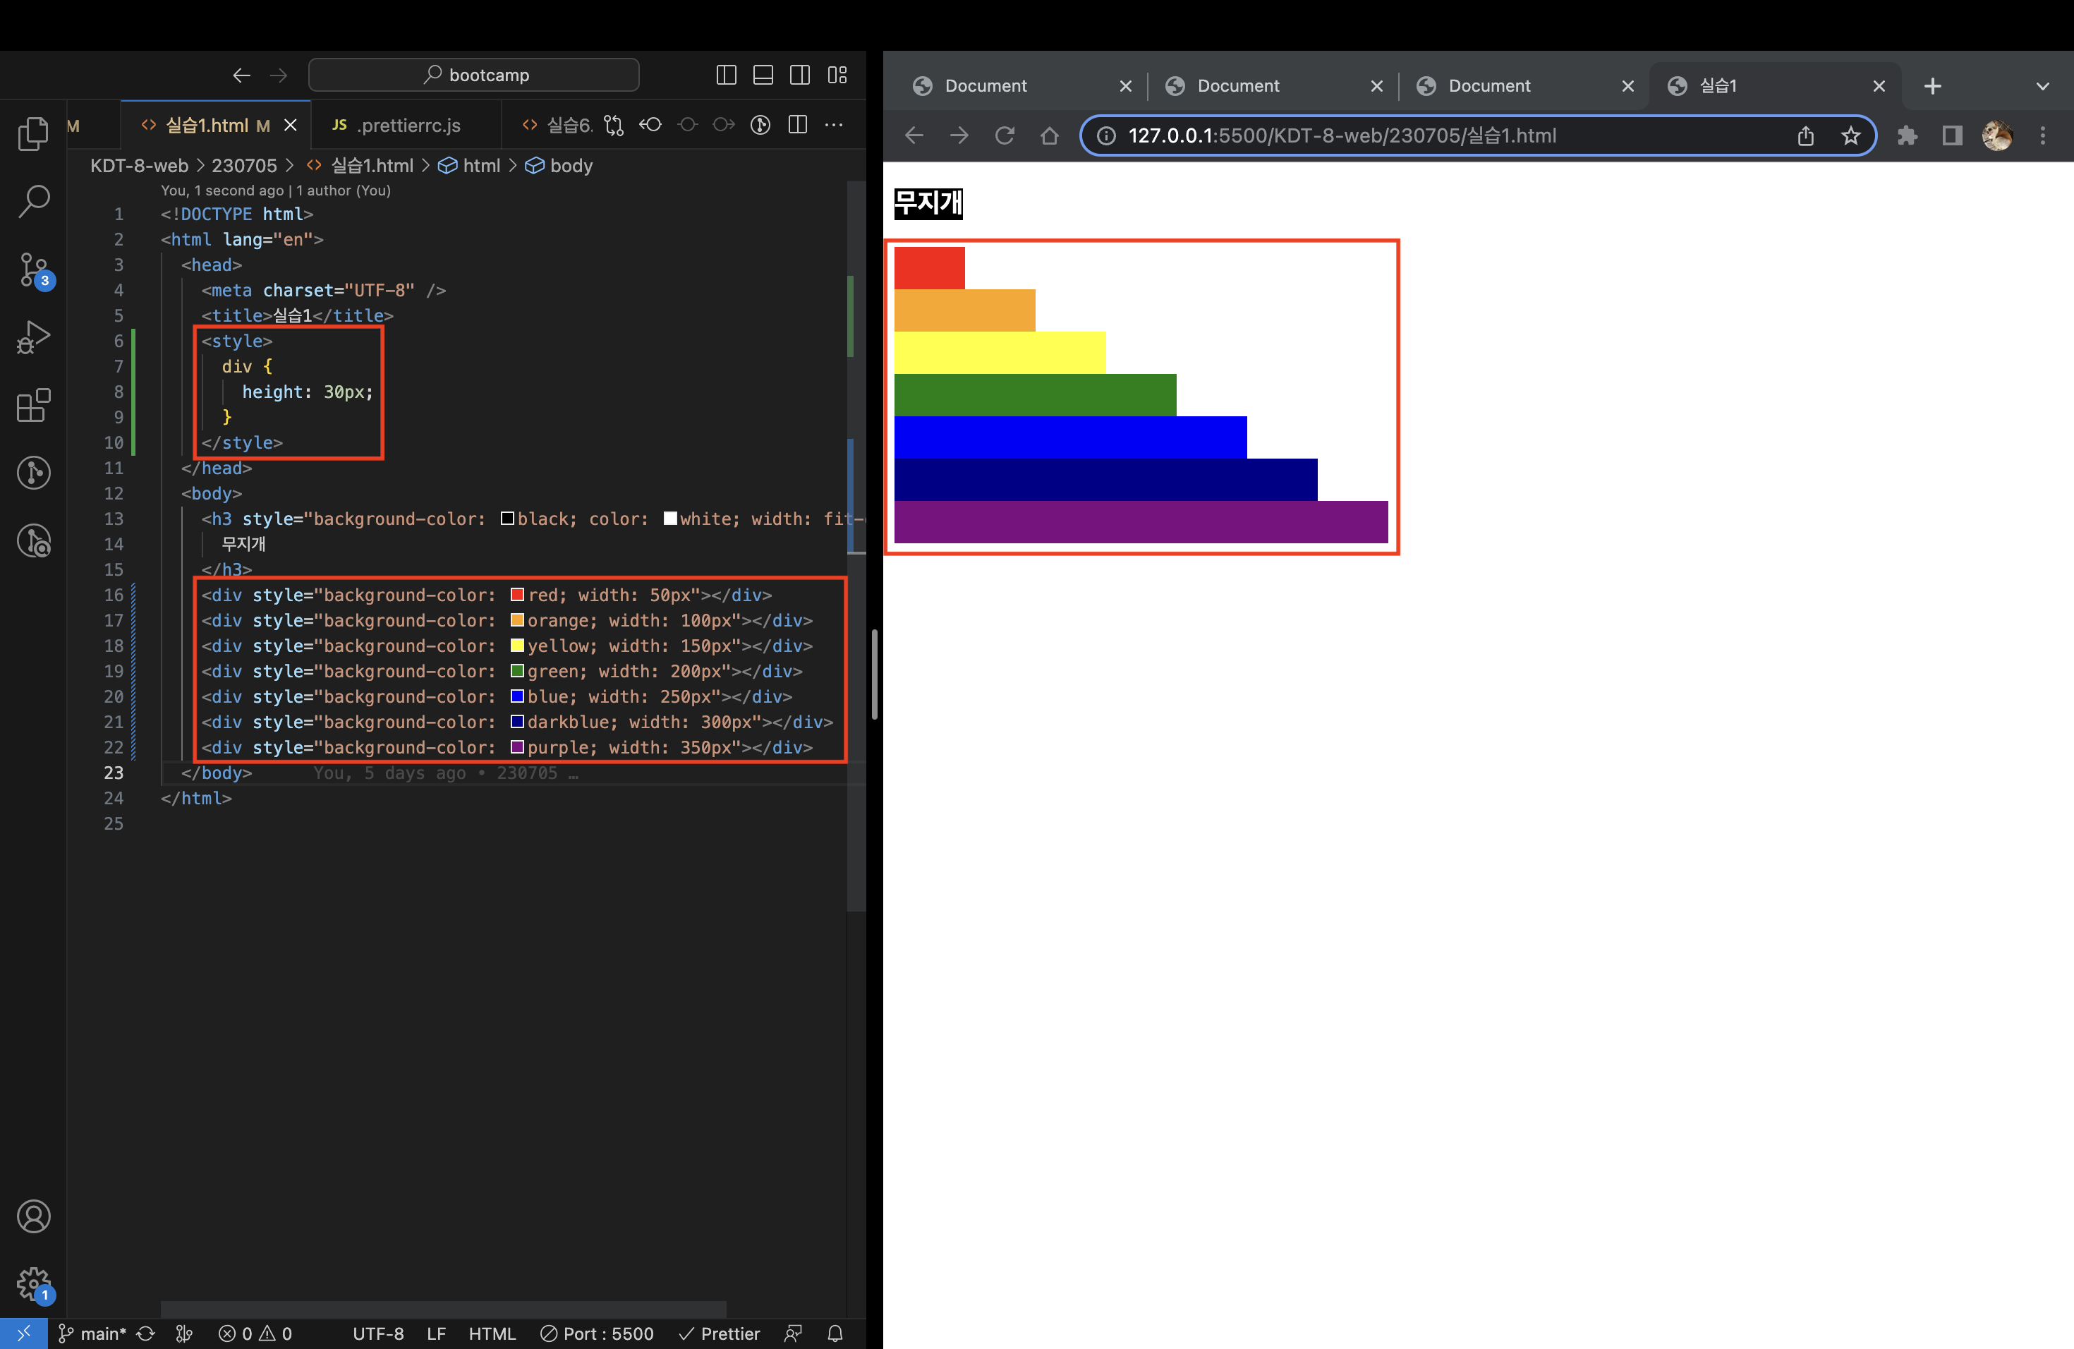Click blue color swatch on line 20
The width and height of the screenshot is (2074, 1349).
coord(517,696)
